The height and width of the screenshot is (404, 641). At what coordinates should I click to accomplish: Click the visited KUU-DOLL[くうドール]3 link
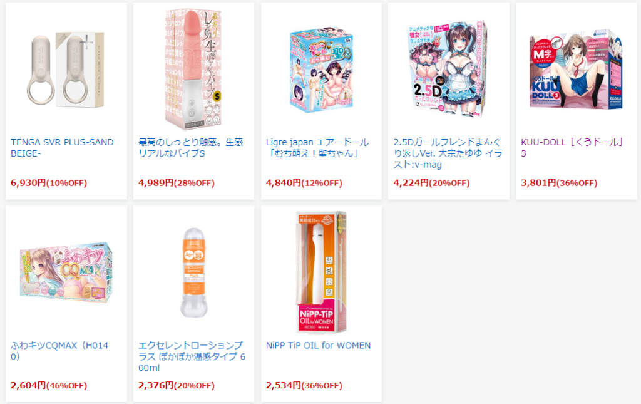[572, 148]
